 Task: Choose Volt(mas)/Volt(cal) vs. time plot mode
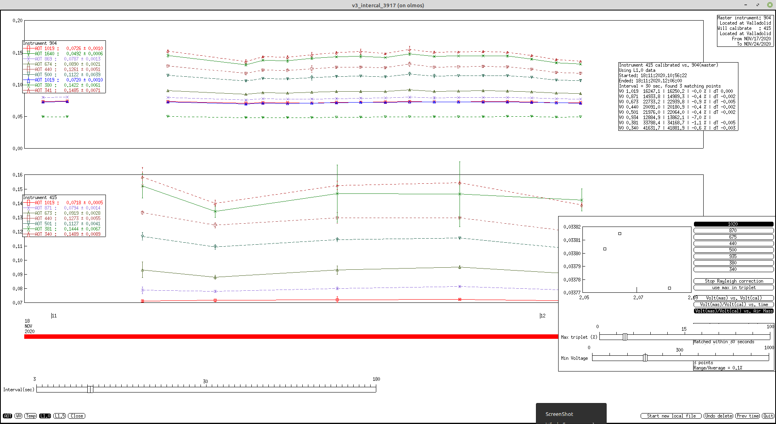[734, 304]
